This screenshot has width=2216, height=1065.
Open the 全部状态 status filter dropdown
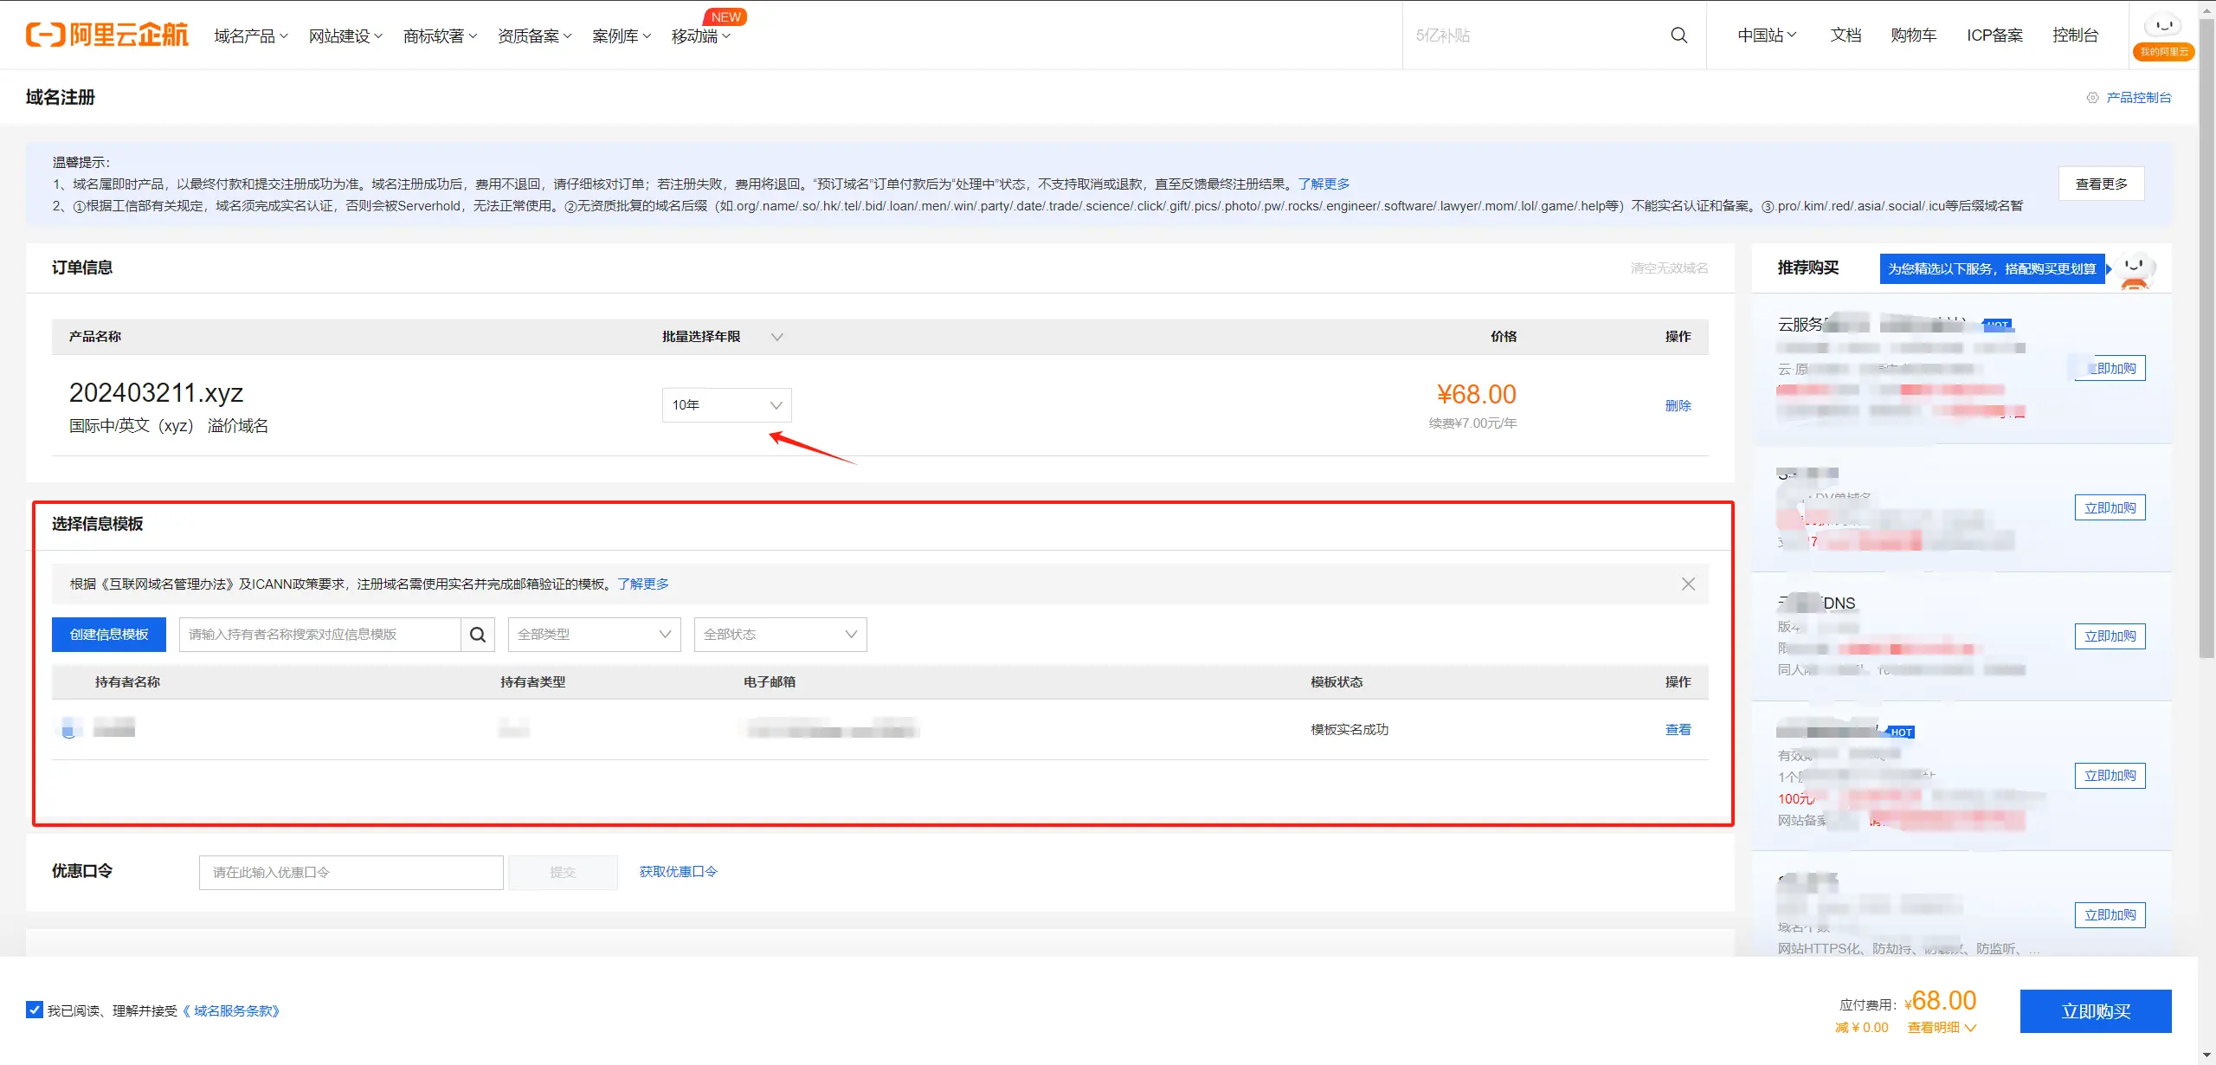779,634
